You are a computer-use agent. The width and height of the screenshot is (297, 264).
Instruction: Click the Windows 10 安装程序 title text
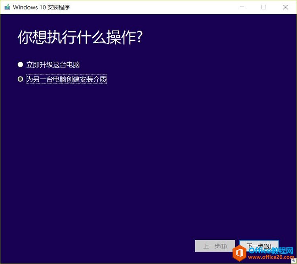(x=41, y=7)
